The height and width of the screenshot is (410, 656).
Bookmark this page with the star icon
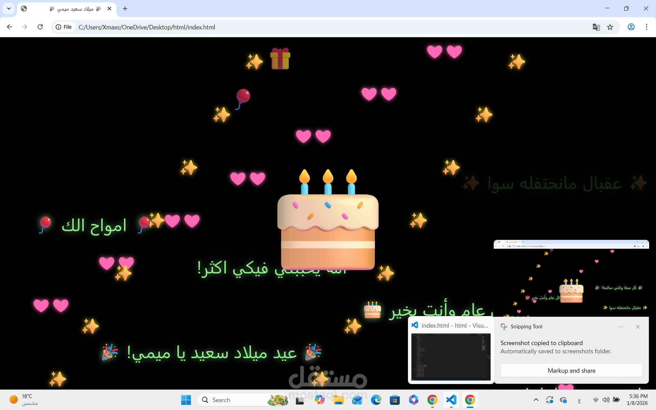coord(610,27)
